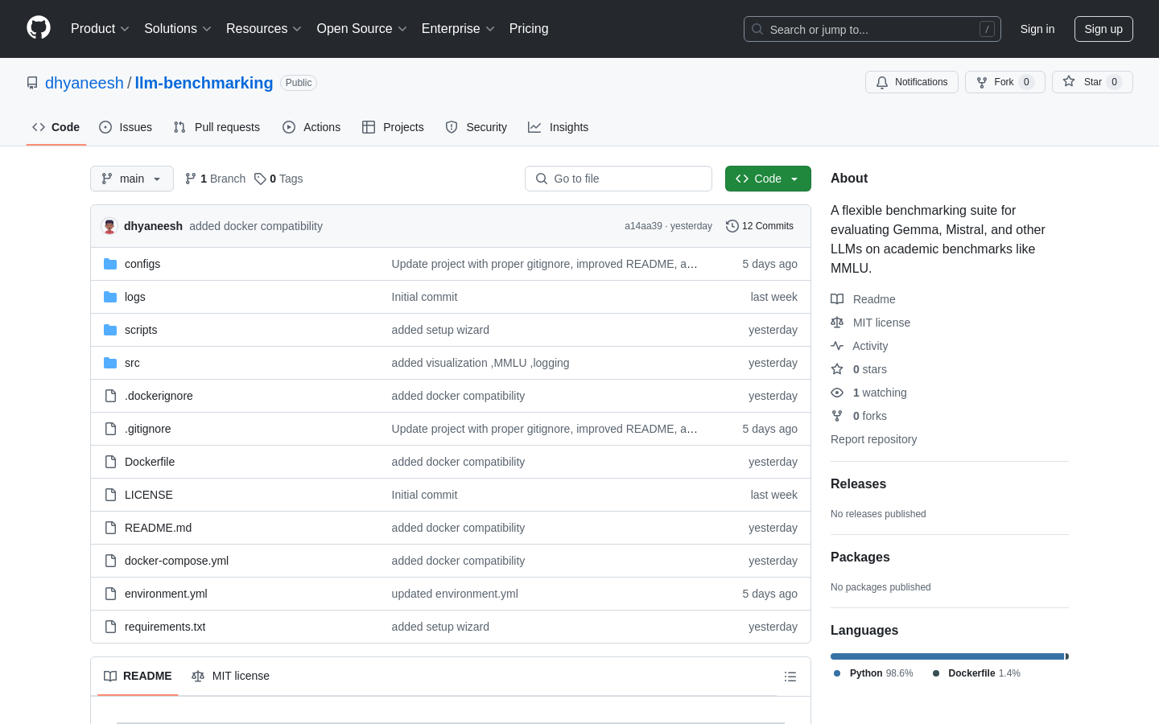Expand the Product menu
The image size is (1159, 724).
100,29
